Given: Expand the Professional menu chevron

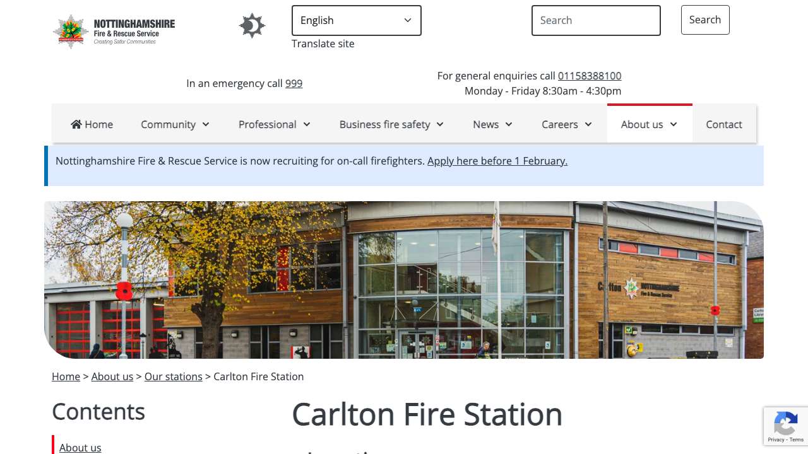Looking at the screenshot, I should 307,124.
